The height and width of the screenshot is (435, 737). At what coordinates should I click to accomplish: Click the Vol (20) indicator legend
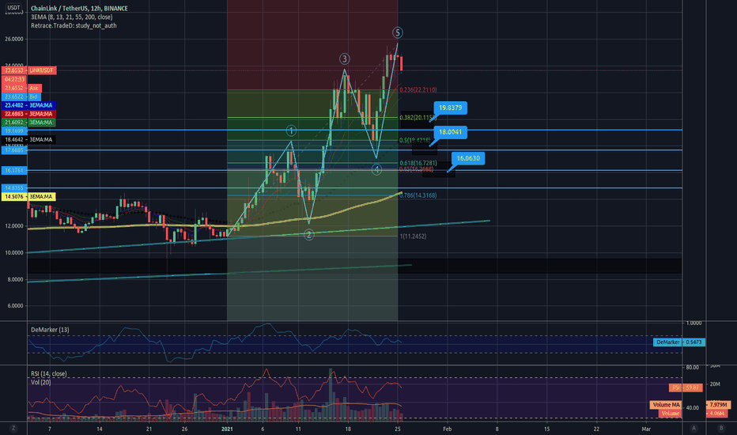click(40, 382)
